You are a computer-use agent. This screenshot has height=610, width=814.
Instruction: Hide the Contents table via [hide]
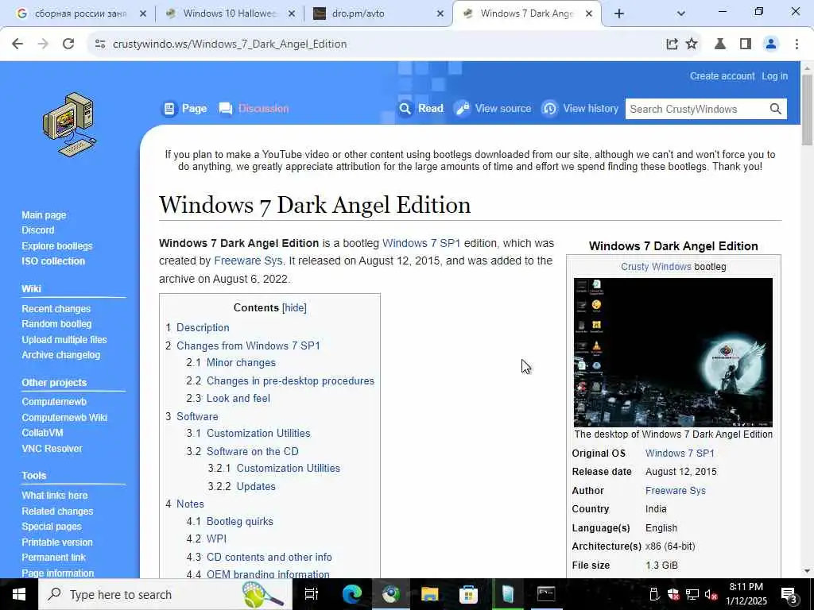tap(294, 307)
